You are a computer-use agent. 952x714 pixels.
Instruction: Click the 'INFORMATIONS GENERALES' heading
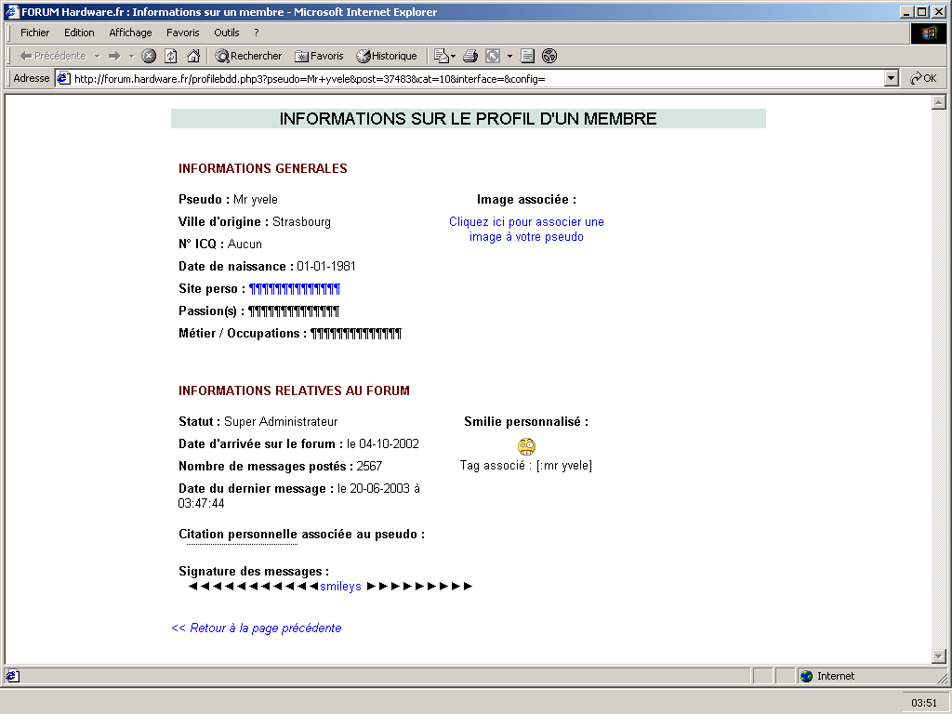[263, 169]
